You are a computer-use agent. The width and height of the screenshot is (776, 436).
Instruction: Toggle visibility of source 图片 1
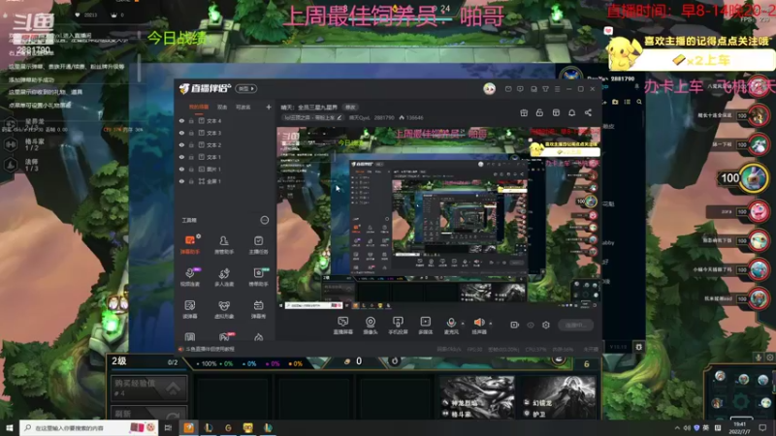[x=181, y=169]
